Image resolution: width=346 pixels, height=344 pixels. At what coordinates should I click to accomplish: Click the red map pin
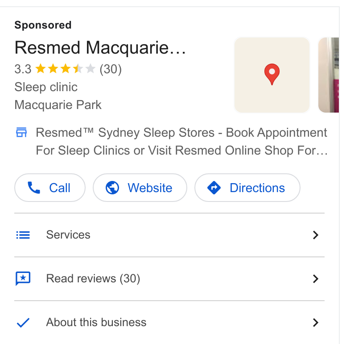point(272,74)
